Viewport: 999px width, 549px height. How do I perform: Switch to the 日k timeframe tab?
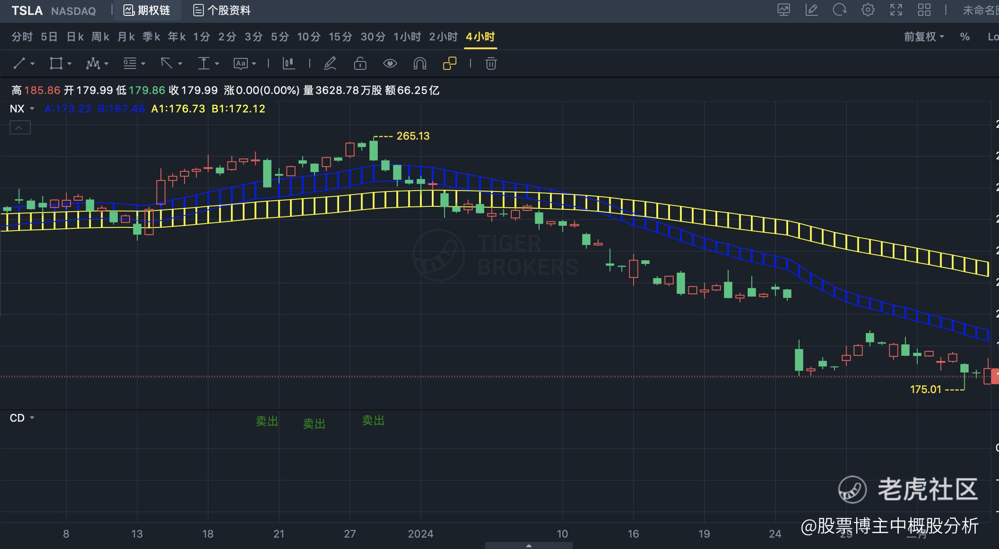tap(75, 37)
